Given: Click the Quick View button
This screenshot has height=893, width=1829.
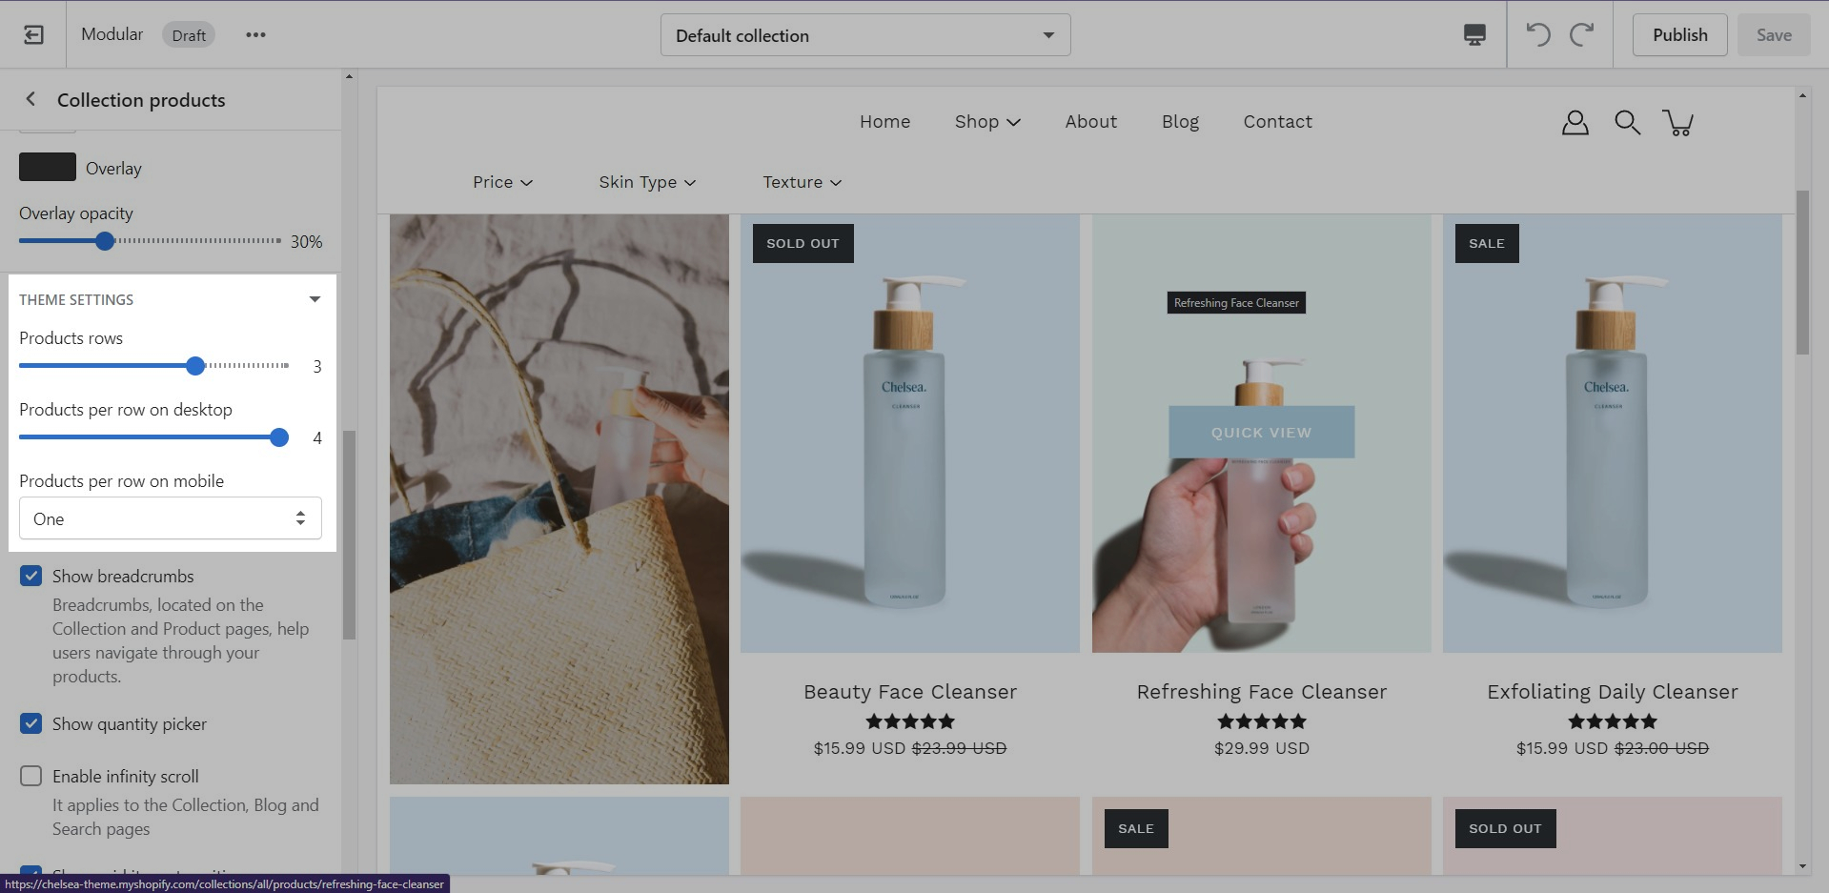Looking at the screenshot, I should click(1261, 433).
